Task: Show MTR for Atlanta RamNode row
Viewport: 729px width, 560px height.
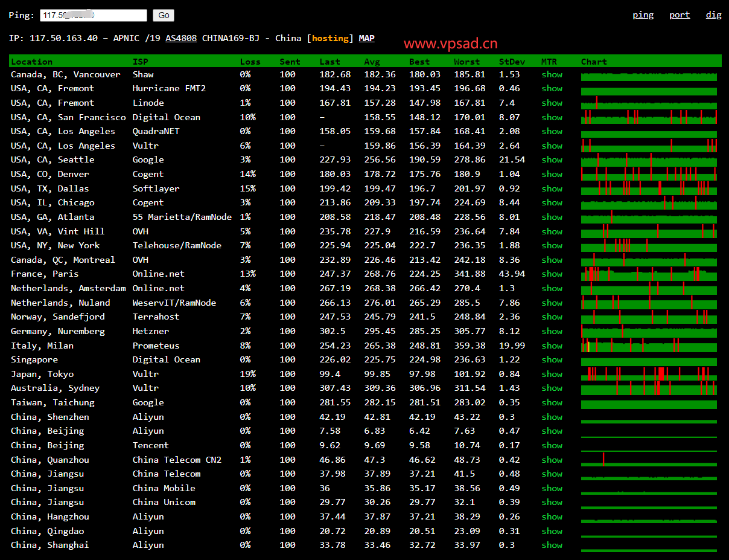Action: (552, 217)
